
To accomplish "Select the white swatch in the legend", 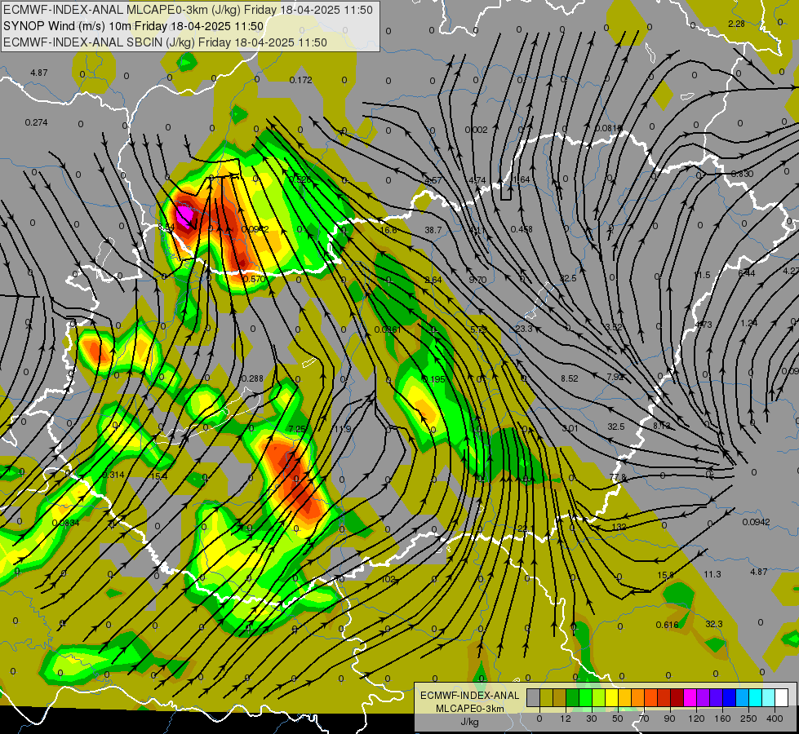I will 781,697.
